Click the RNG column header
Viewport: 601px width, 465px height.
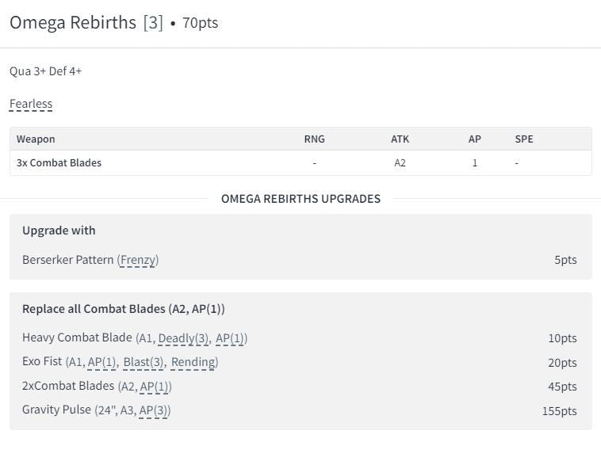coord(314,139)
